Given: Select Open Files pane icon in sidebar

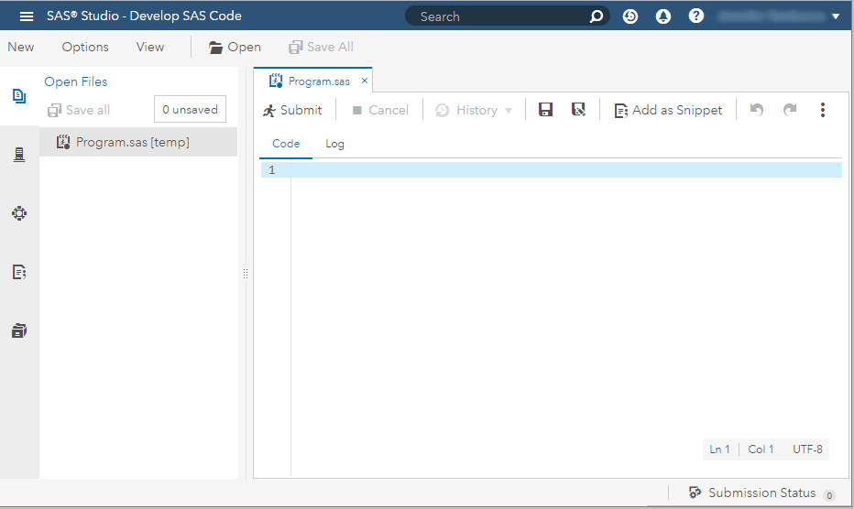Looking at the screenshot, I should pyautogui.click(x=19, y=96).
